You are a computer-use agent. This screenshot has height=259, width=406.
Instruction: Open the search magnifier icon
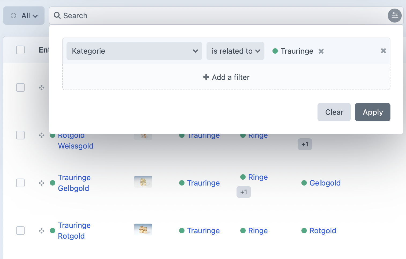[57, 16]
